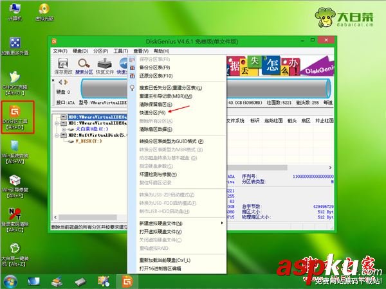Screen dimensions: 386x289
Task: Collapse the HD1 tree node
Action: [57, 123]
